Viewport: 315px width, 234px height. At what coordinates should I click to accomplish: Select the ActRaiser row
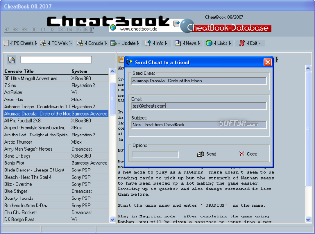point(56,92)
